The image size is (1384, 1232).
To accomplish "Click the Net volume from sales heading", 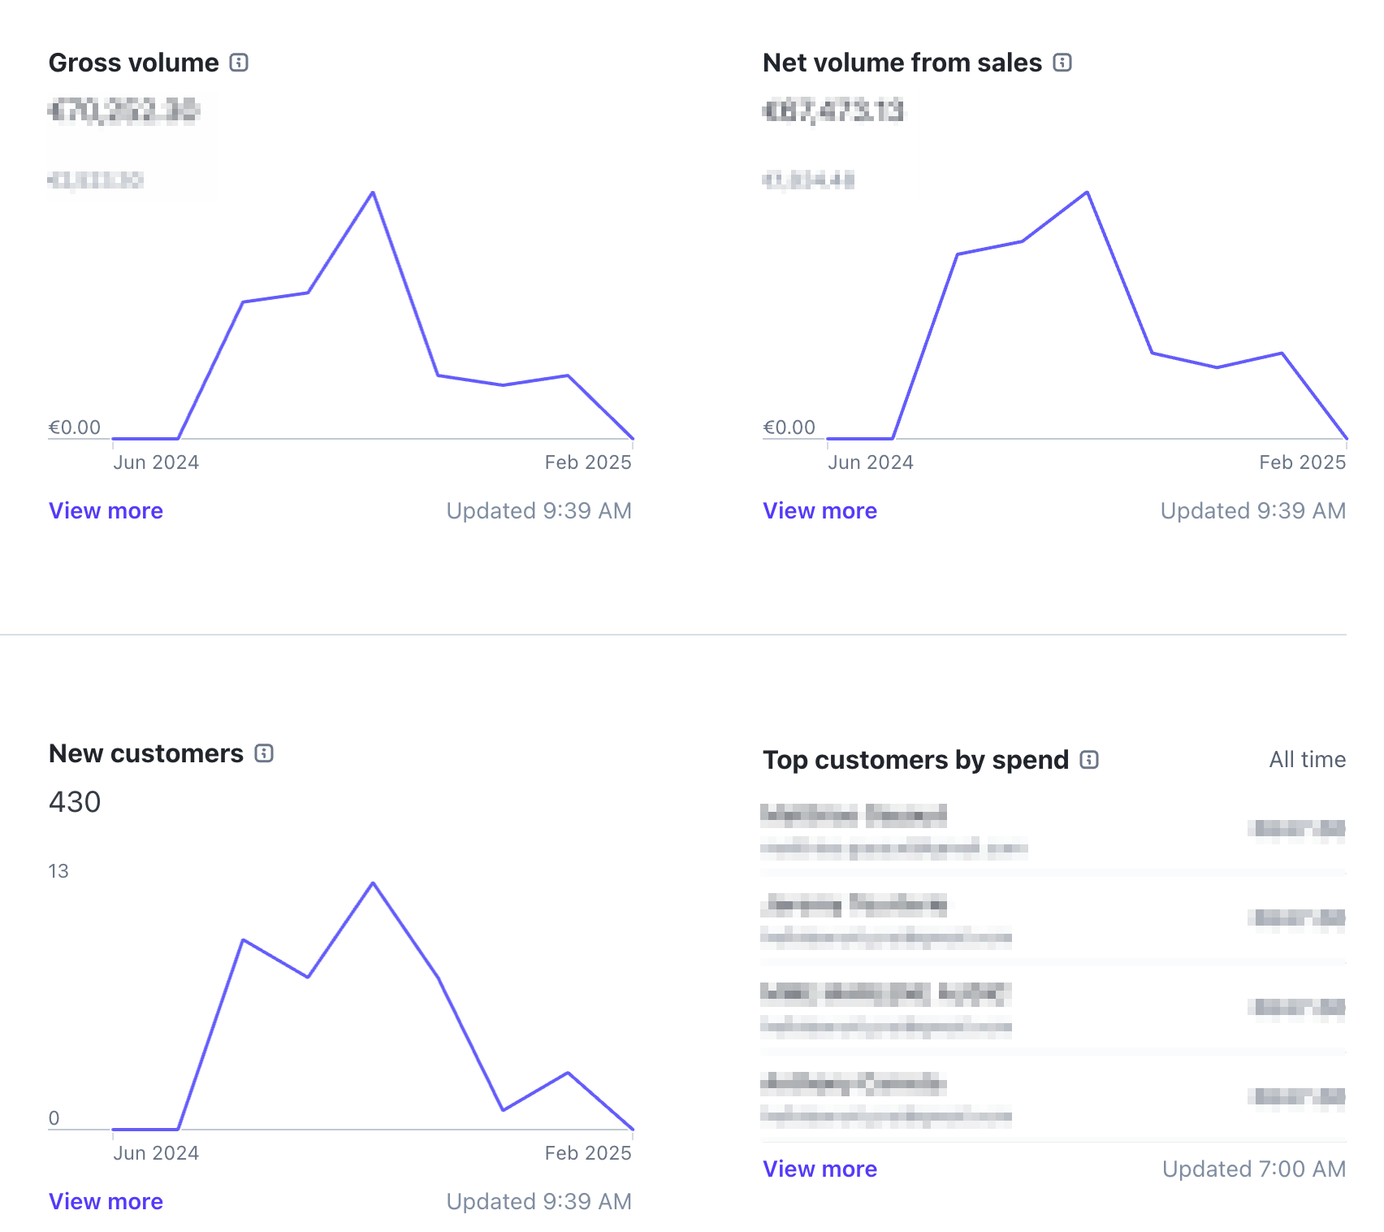I will click(x=902, y=63).
